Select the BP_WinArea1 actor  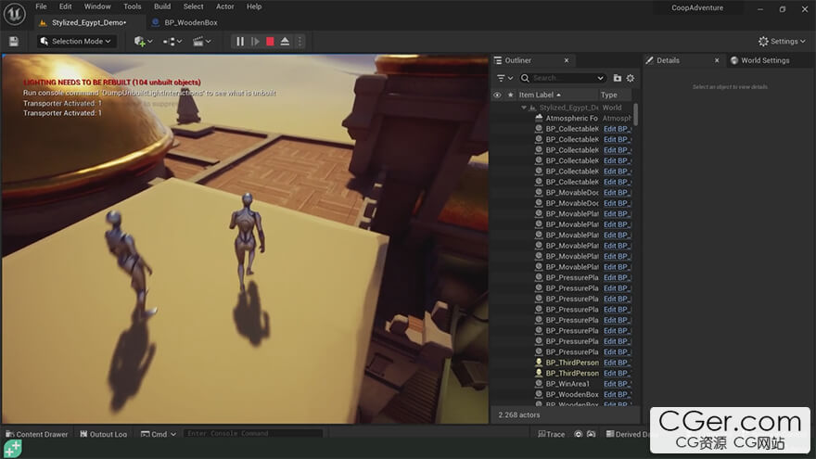click(x=562, y=384)
